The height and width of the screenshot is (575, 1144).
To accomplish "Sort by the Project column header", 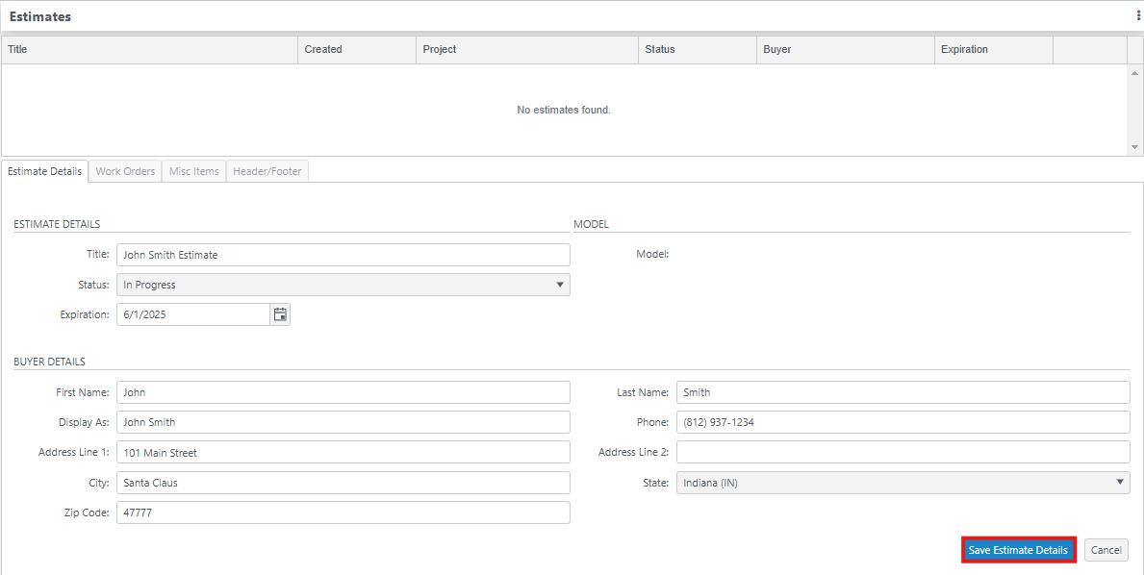I will pyautogui.click(x=527, y=50).
